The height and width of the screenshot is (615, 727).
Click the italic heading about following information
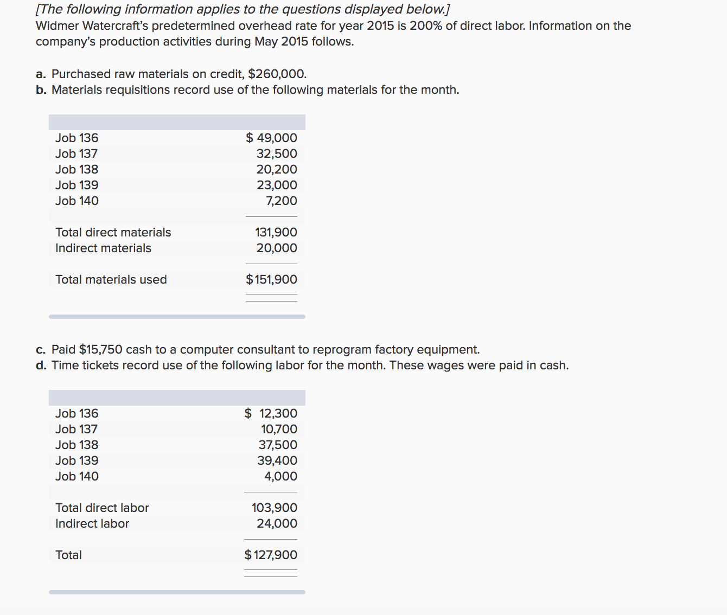coord(243,9)
